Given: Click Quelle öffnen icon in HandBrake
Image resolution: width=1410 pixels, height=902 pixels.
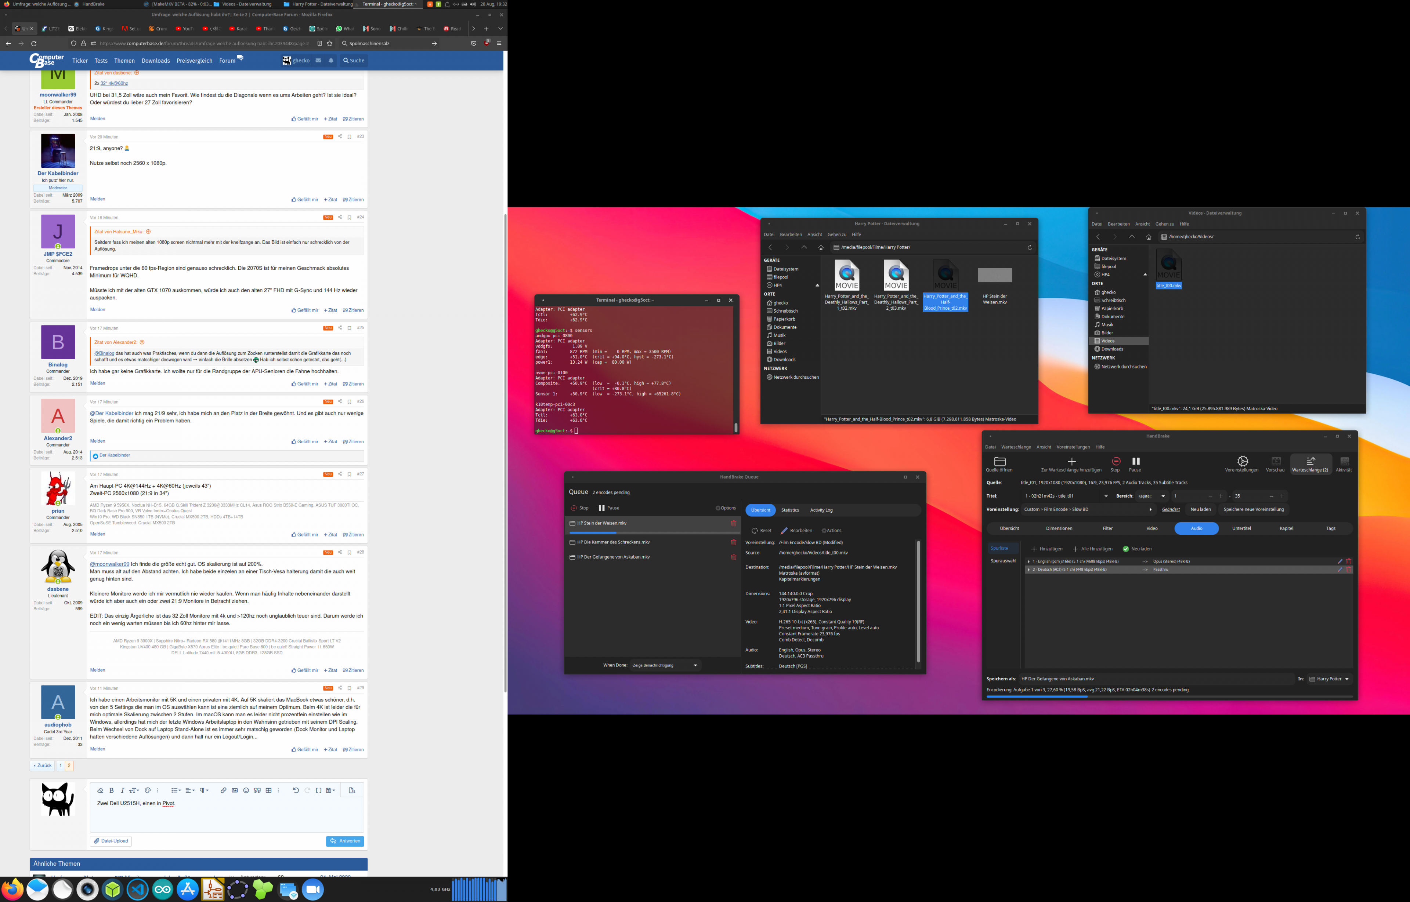Looking at the screenshot, I should tap(999, 462).
